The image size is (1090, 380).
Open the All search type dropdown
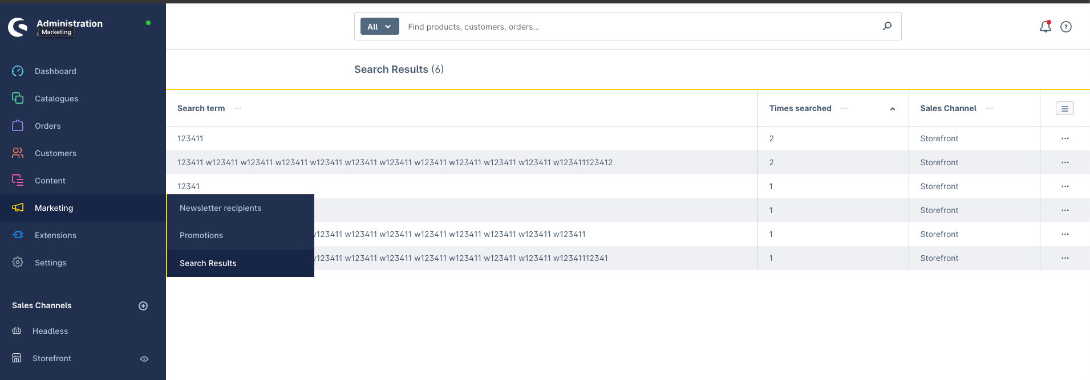coord(379,27)
